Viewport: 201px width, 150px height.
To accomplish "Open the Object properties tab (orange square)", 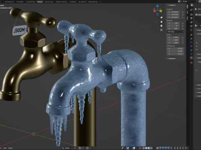I will point(191,35).
